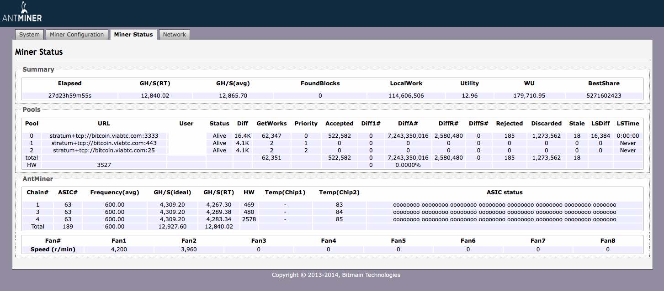Image resolution: width=664 pixels, height=291 pixels.
Task: Click pool URL ending in viabtc.com:443
Action: pyautogui.click(x=105, y=143)
